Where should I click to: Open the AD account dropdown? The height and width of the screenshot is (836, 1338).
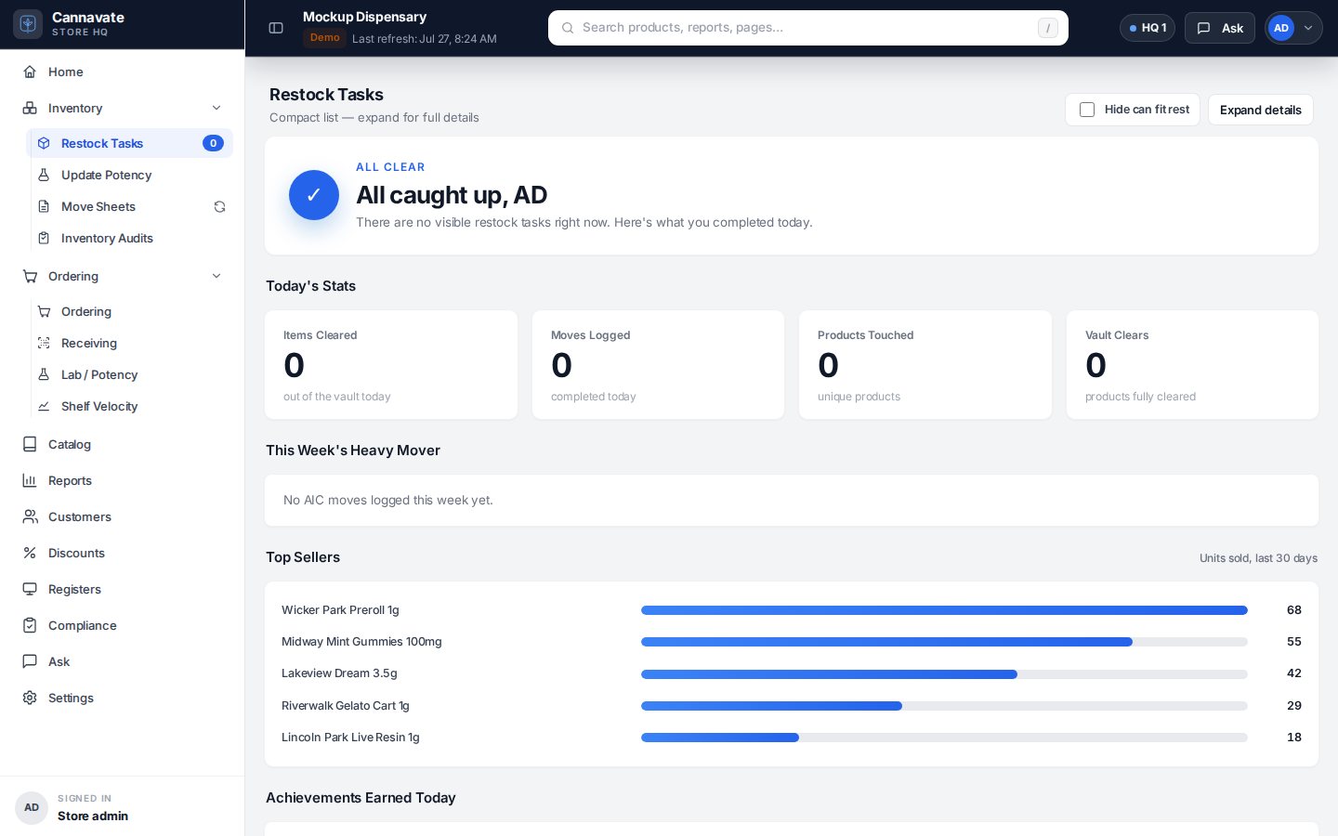tap(1293, 28)
